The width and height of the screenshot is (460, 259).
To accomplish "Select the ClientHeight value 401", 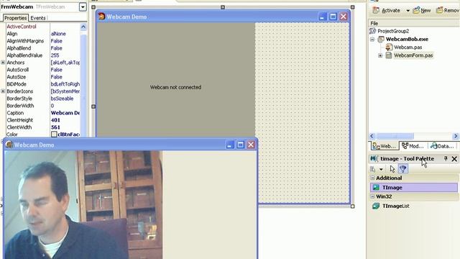I will click(x=55, y=120).
